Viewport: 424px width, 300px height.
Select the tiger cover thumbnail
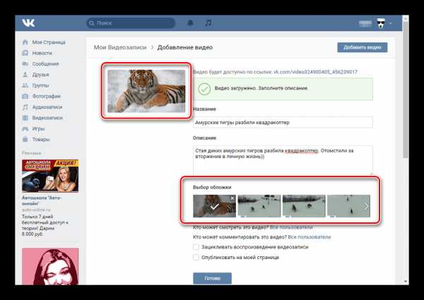point(214,206)
